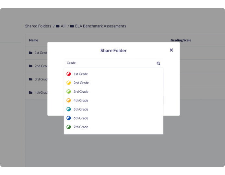225x175 pixels.
Task: Select the 2nd Grade list option
Action: pos(81,83)
